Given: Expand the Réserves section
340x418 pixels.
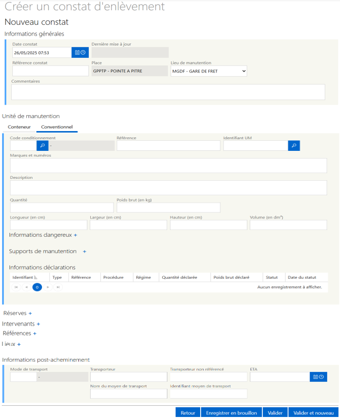Looking at the screenshot, I should point(30,313).
